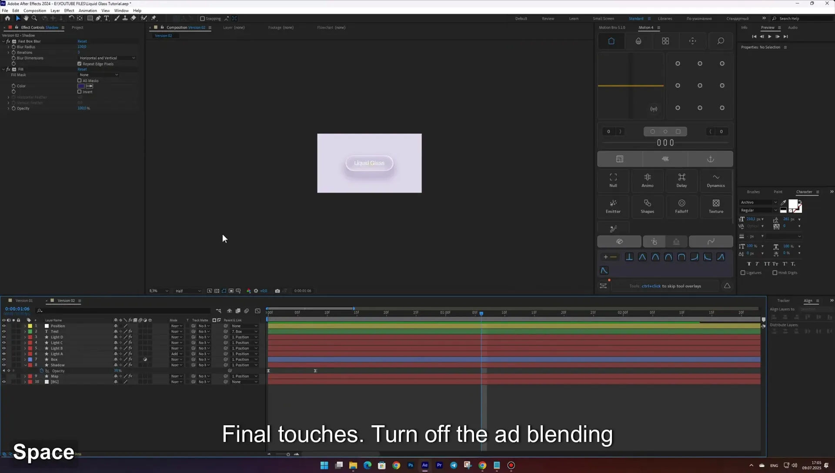
Task: Click the current time 0:00:01:06 field
Action: coord(17,309)
